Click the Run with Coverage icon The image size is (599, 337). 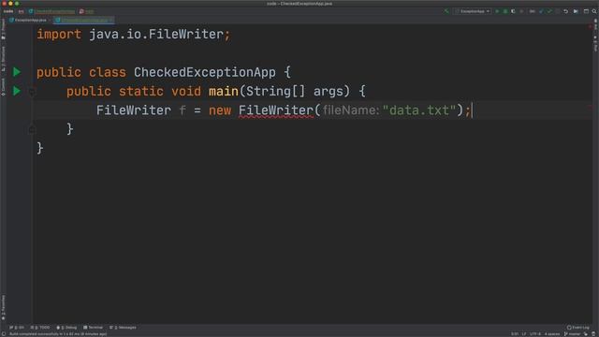tap(513, 11)
